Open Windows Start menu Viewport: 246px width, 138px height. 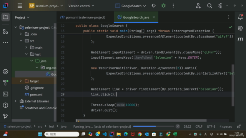click(40, 134)
